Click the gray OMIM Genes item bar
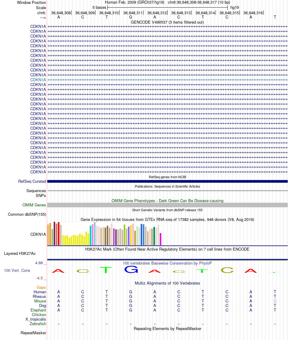The height and width of the screenshot is (340, 288). point(167,205)
